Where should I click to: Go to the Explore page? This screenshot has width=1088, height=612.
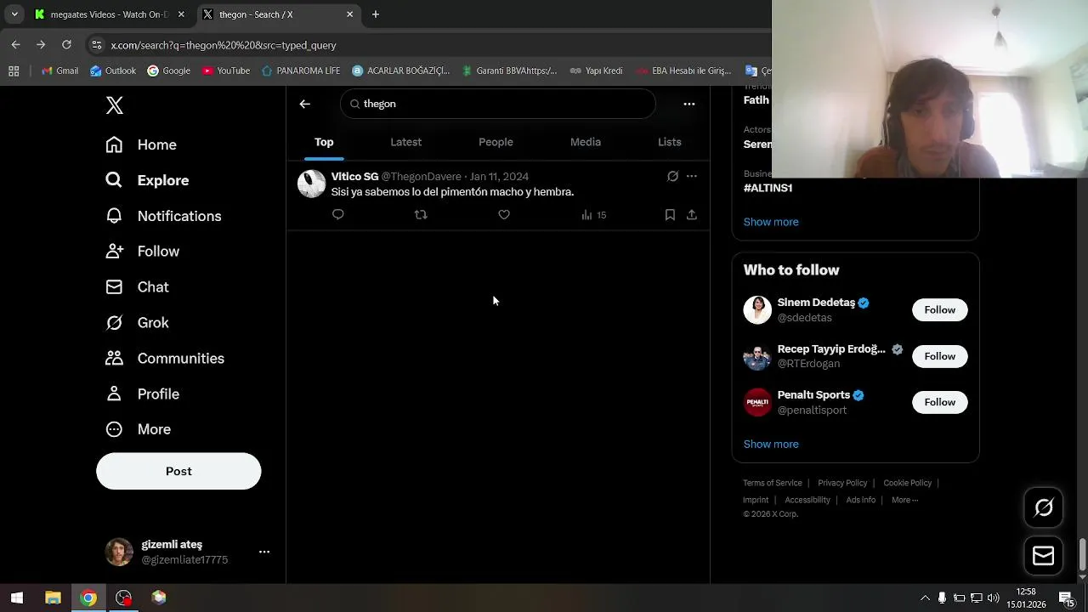147,180
